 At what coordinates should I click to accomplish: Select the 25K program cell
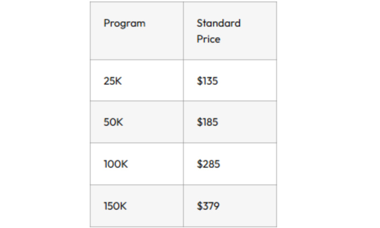pyautogui.click(x=113, y=81)
